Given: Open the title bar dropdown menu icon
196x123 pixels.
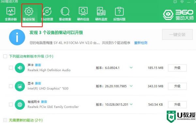Looking at the screenshot, I should [182, 2].
